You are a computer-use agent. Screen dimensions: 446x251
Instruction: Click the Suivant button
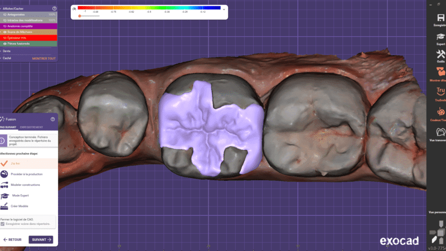coord(41,240)
